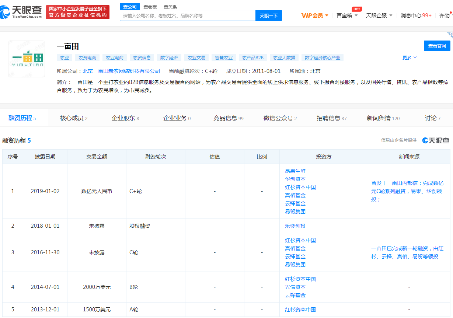Image resolution: width=453 pixels, height=318 pixels.
Task: Click the 查看官网 button
Action: tap(437, 46)
